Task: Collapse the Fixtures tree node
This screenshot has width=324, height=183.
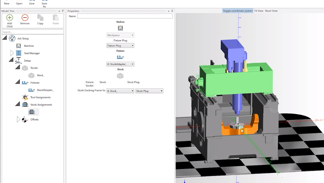Action: (18, 82)
